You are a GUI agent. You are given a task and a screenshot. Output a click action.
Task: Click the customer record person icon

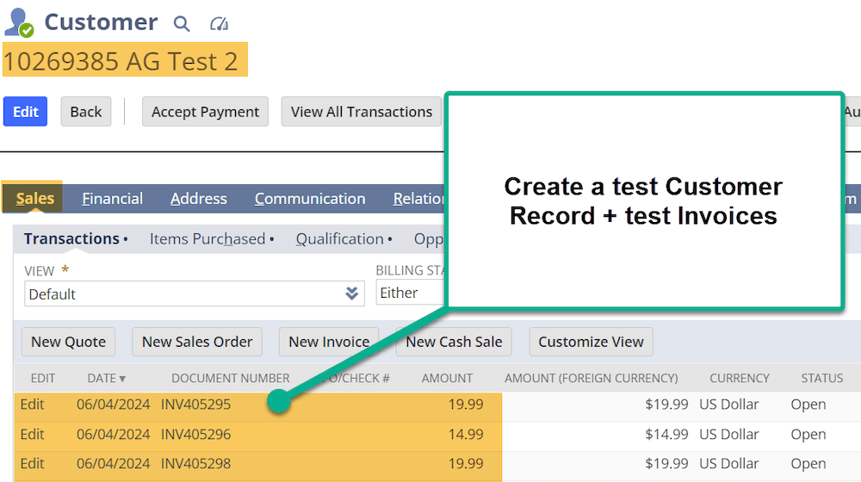click(19, 22)
